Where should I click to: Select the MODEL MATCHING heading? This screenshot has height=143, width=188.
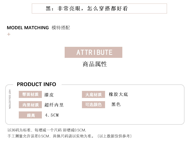28,28
